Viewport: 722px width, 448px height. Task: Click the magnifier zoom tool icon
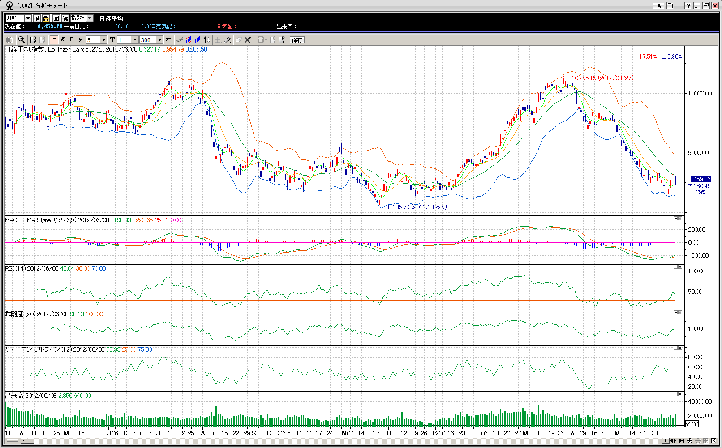(x=21, y=40)
